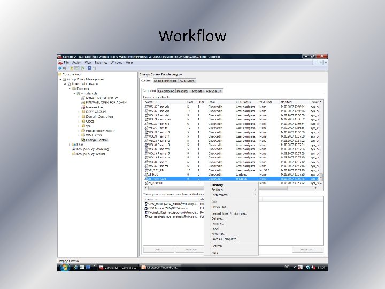This screenshot has width=385, height=289.
Task: Expand the Sites node
Action: (70, 144)
